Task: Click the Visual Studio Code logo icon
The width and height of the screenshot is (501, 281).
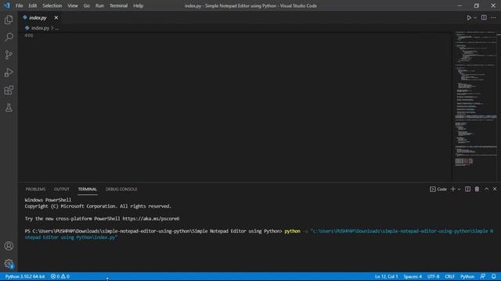Action: (x=7, y=5)
